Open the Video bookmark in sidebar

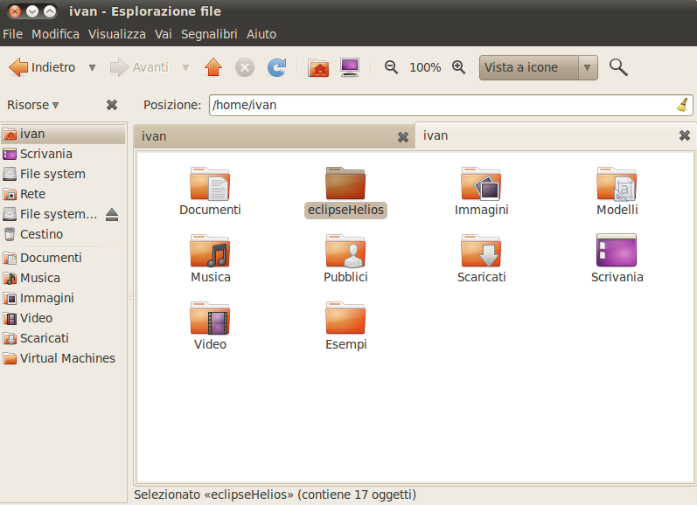point(63,318)
